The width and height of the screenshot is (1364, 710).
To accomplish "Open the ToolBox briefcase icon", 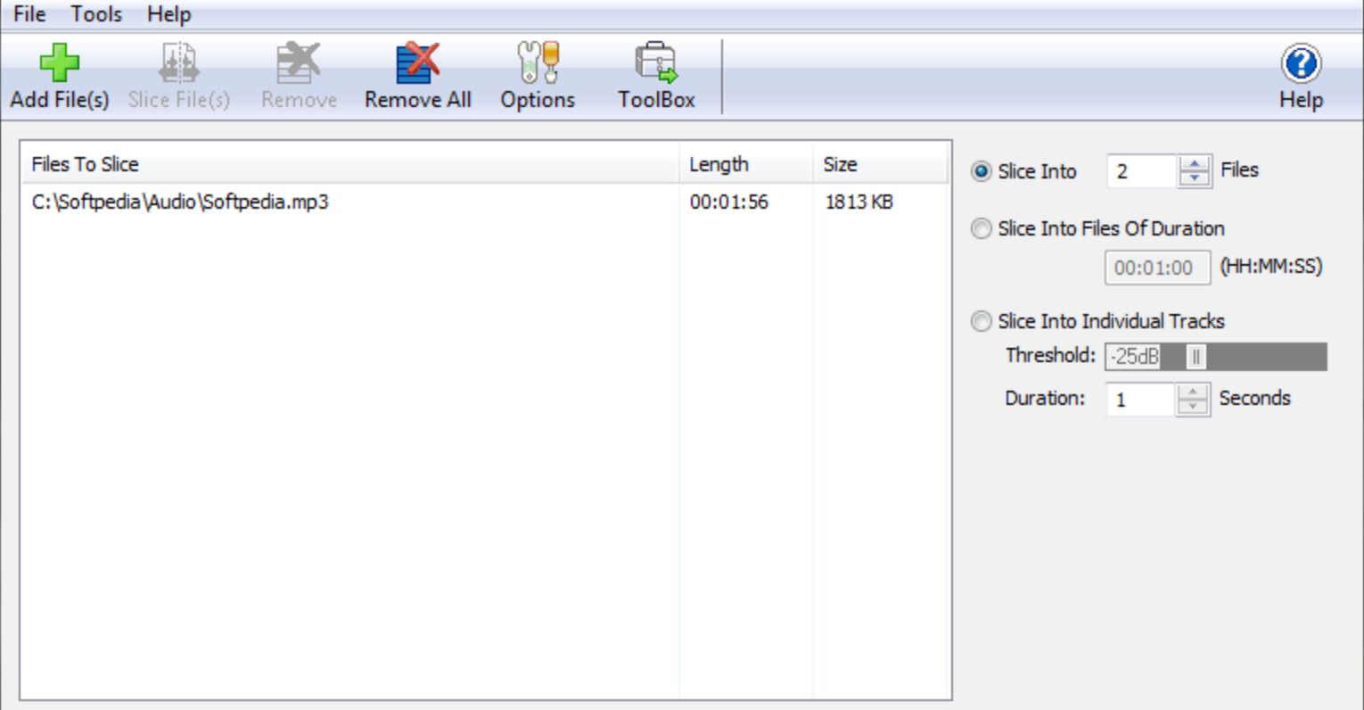I will [656, 64].
